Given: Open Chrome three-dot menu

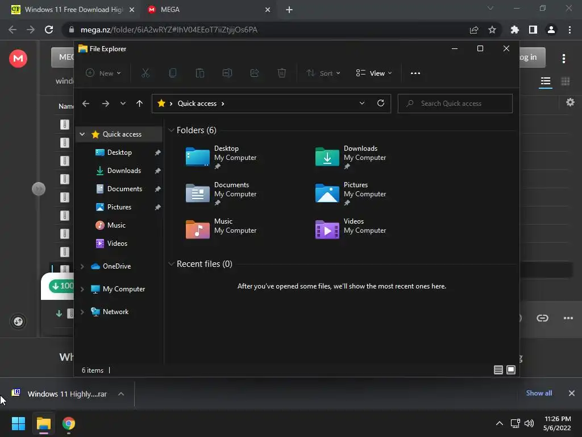Looking at the screenshot, I should point(569,30).
